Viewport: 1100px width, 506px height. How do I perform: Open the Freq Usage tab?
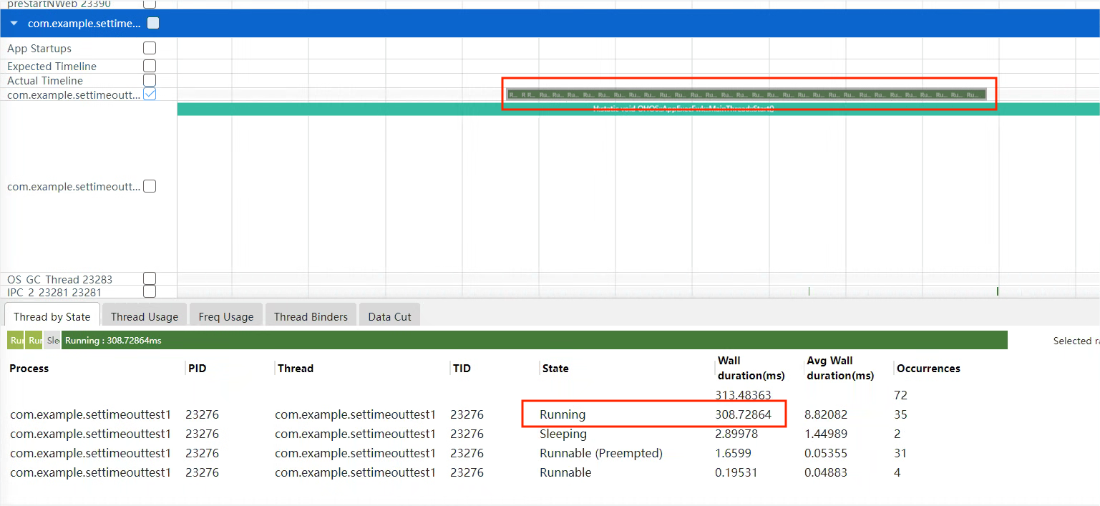coord(226,316)
